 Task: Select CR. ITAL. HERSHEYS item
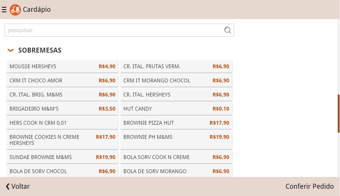pyautogui.click(x=176, y=95)
